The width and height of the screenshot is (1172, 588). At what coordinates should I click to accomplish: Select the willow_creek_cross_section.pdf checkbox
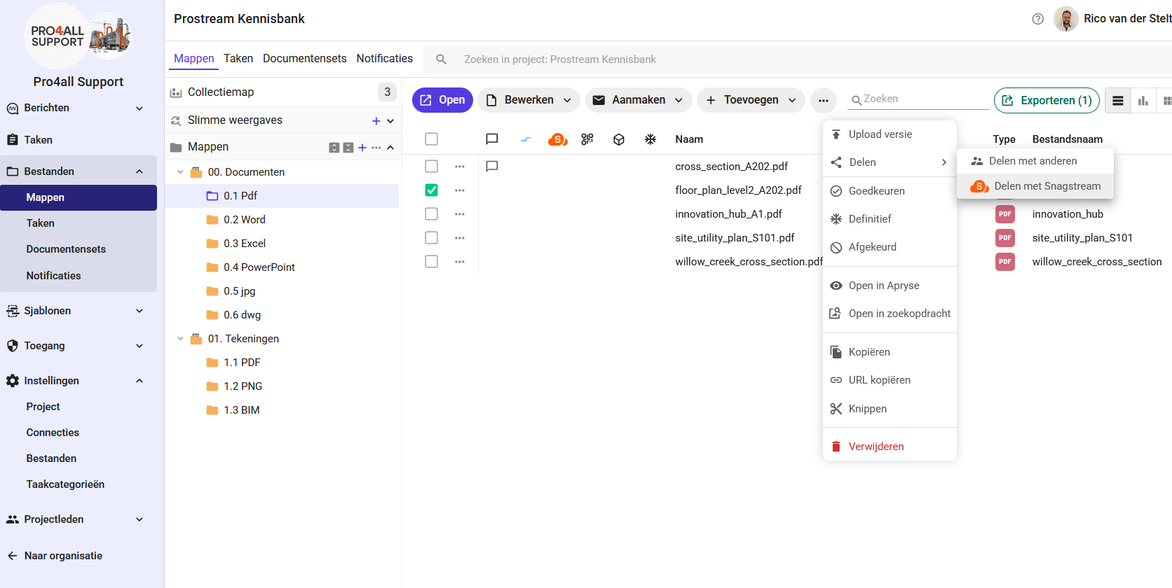pyautogui.click(x=432, y=262)
